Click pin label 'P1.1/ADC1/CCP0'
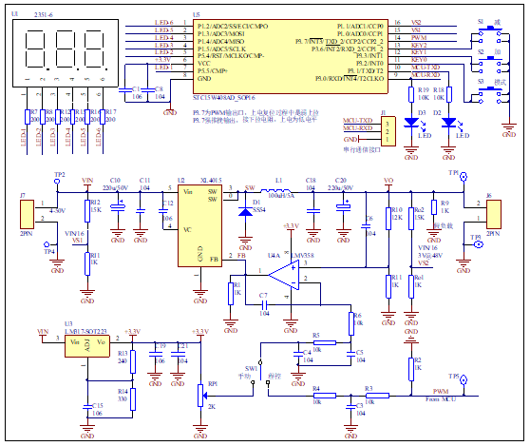Screen dimensions: 530x446 (x=360, y=26)
